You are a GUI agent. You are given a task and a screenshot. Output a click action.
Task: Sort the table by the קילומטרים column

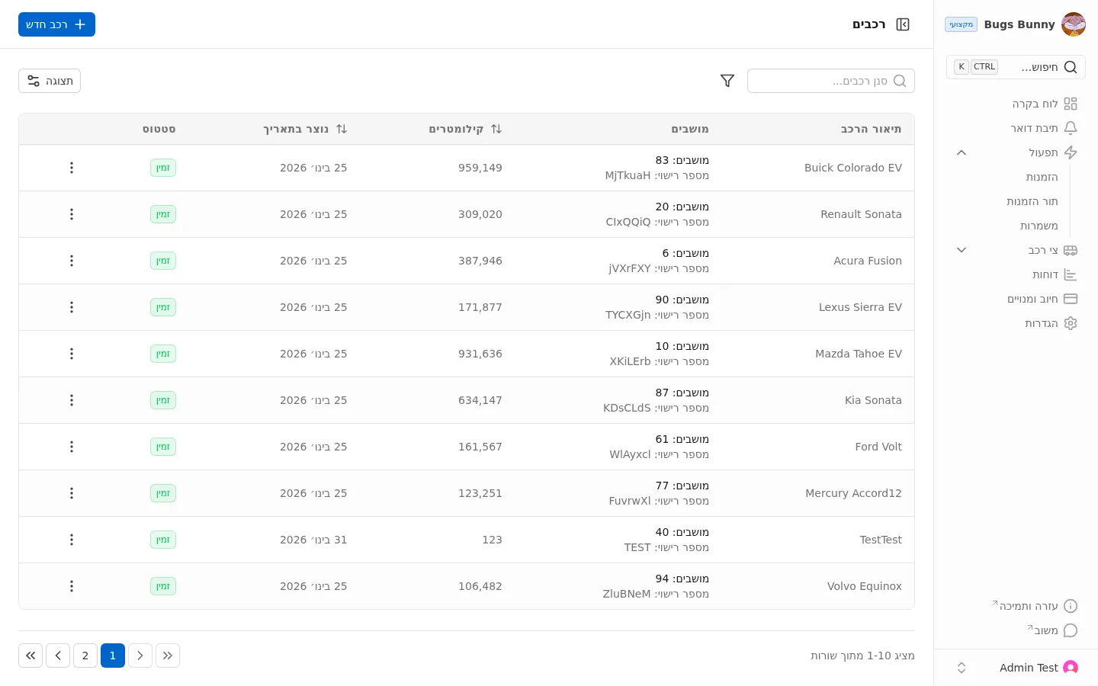[x=465, y=129]
